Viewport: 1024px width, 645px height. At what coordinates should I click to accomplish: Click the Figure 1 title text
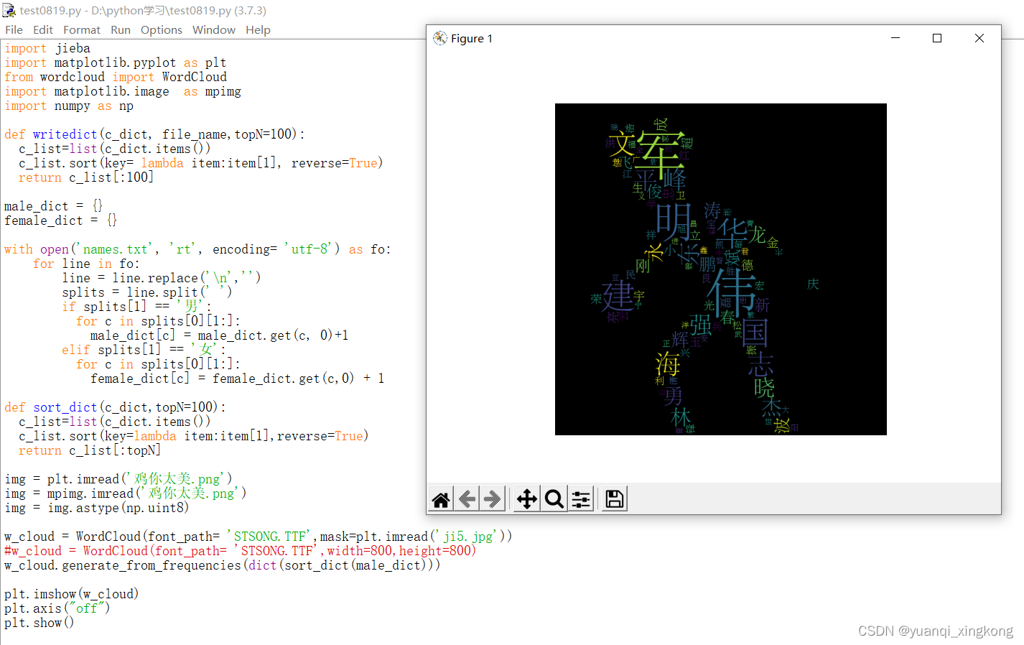click(x=472, y=38)
